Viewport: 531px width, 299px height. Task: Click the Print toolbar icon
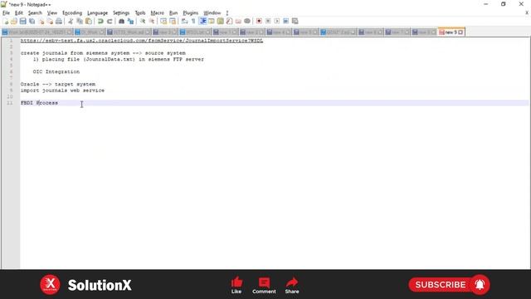[59, 21]
